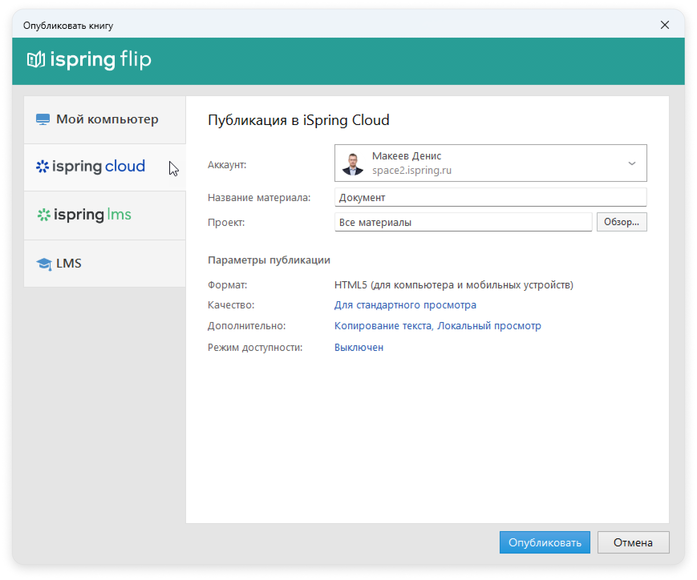
Task: Expand the Аккаунт dropdown chevron
Action: [x=632, y=163]
